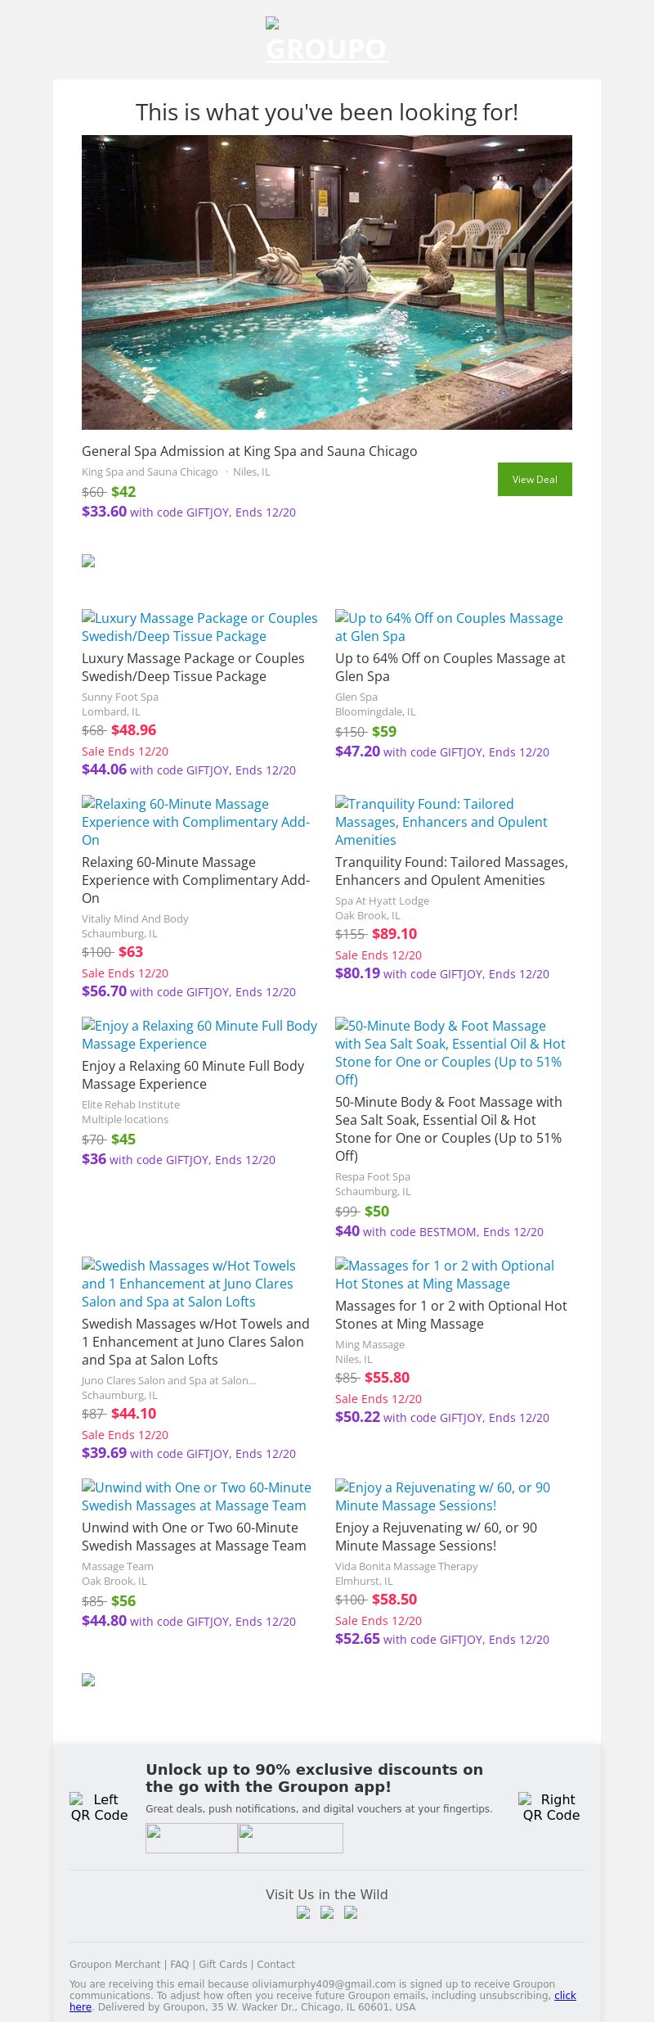Click the right app store badge
The image size is (654, 2022).
[x=290, y=1838]
